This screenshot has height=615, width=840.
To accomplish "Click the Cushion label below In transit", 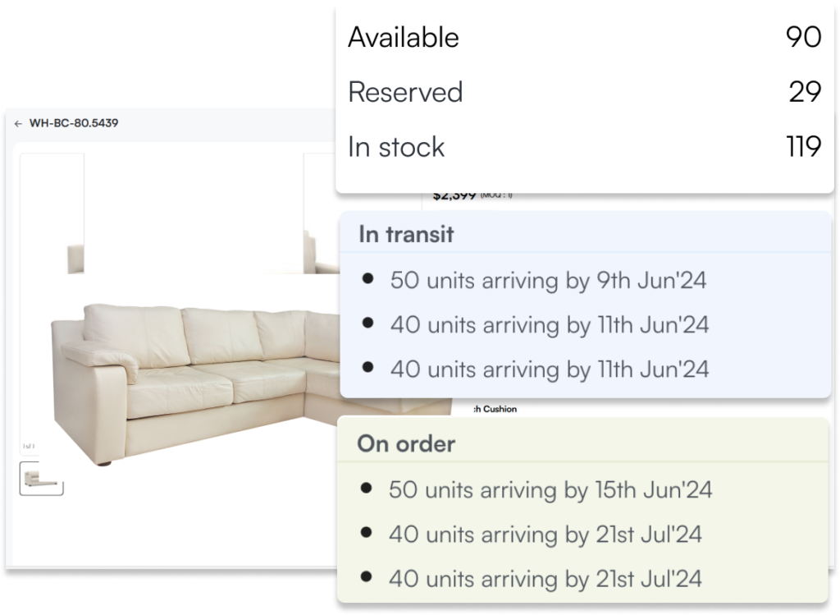I will point(495,409).
